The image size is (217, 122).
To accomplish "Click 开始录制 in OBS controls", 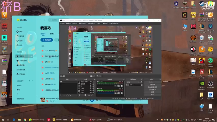I will (152, 85).
